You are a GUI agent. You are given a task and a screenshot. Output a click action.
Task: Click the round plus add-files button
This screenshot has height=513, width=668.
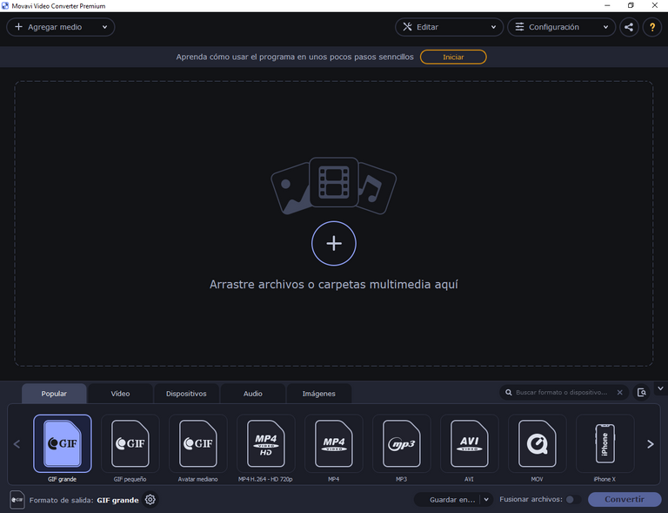pos(334,243)
